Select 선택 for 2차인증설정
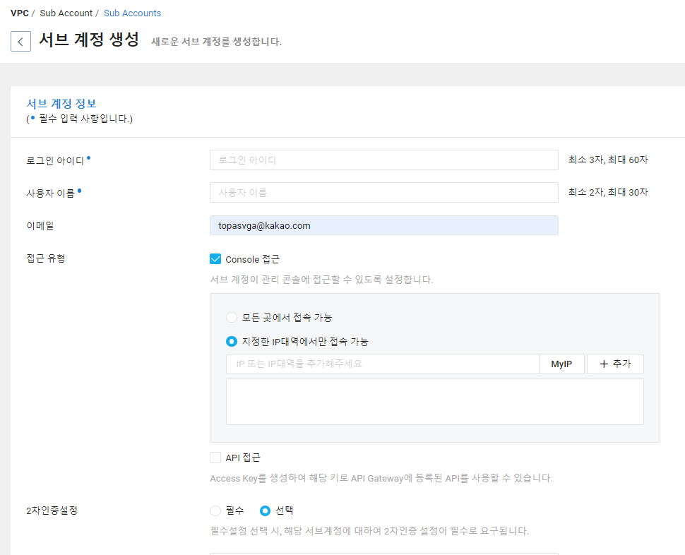This screenshot has width=685, height=555. 266,511
